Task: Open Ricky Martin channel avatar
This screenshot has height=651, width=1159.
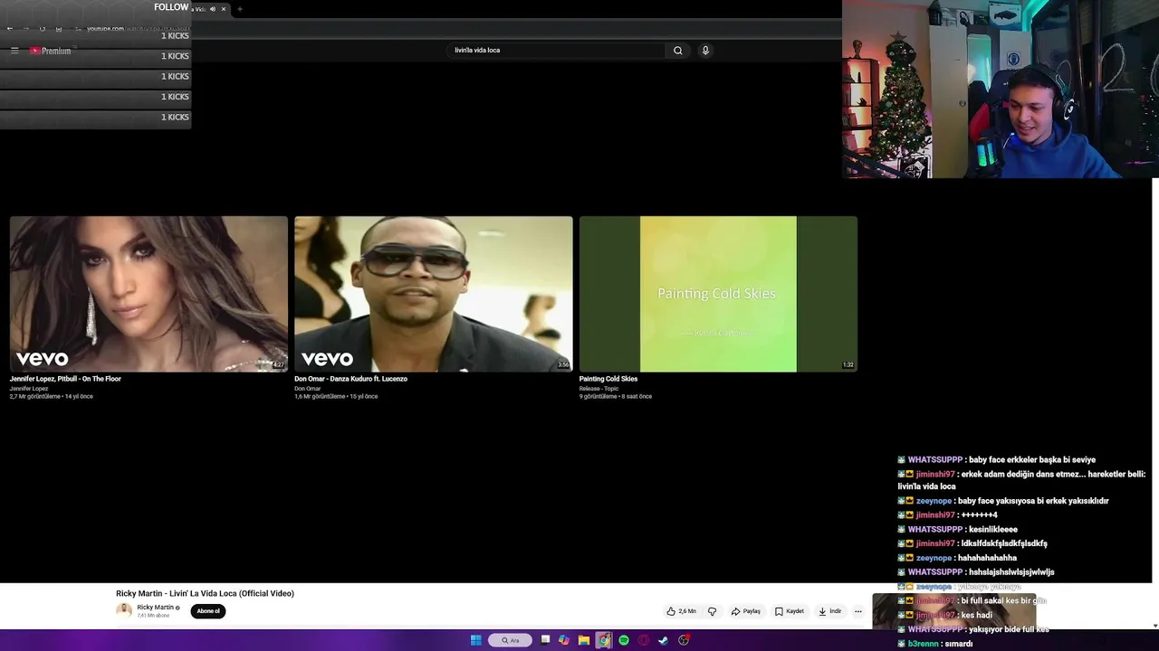Action: 124,610
